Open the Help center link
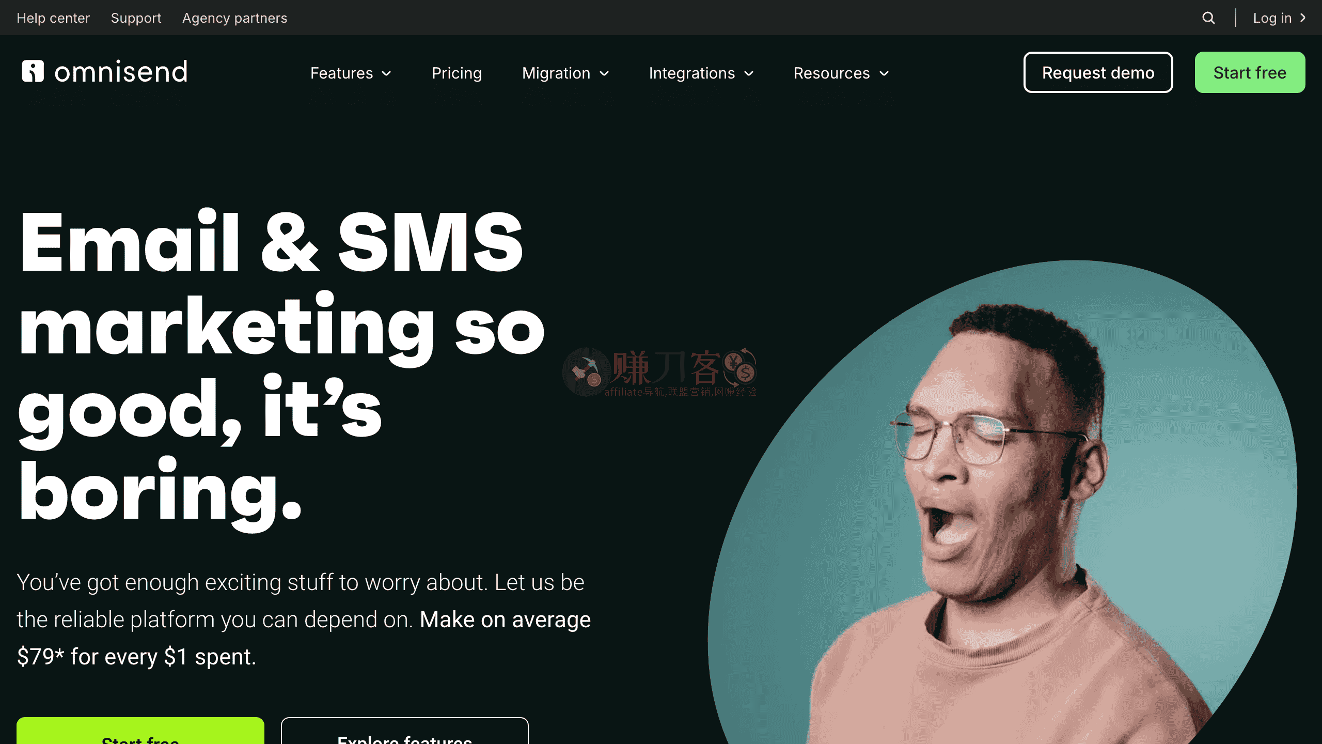 click(53, 18)
